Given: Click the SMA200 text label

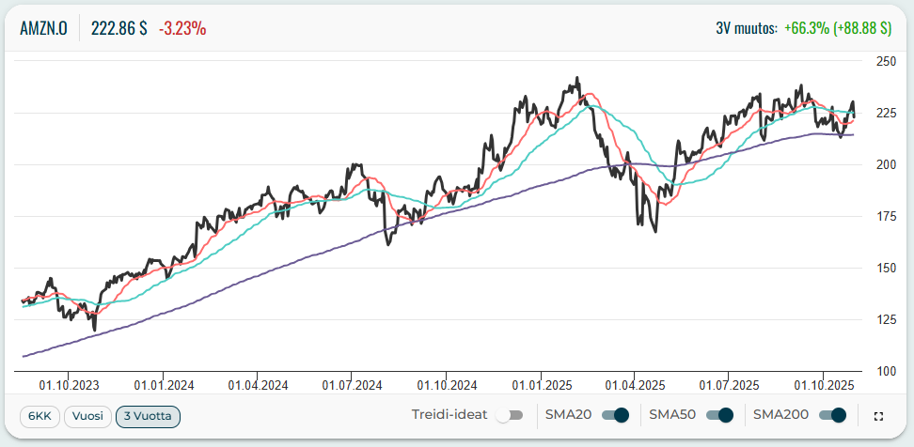Looking at the screenshot, I should pyautogui.click(x=780, y=415).
